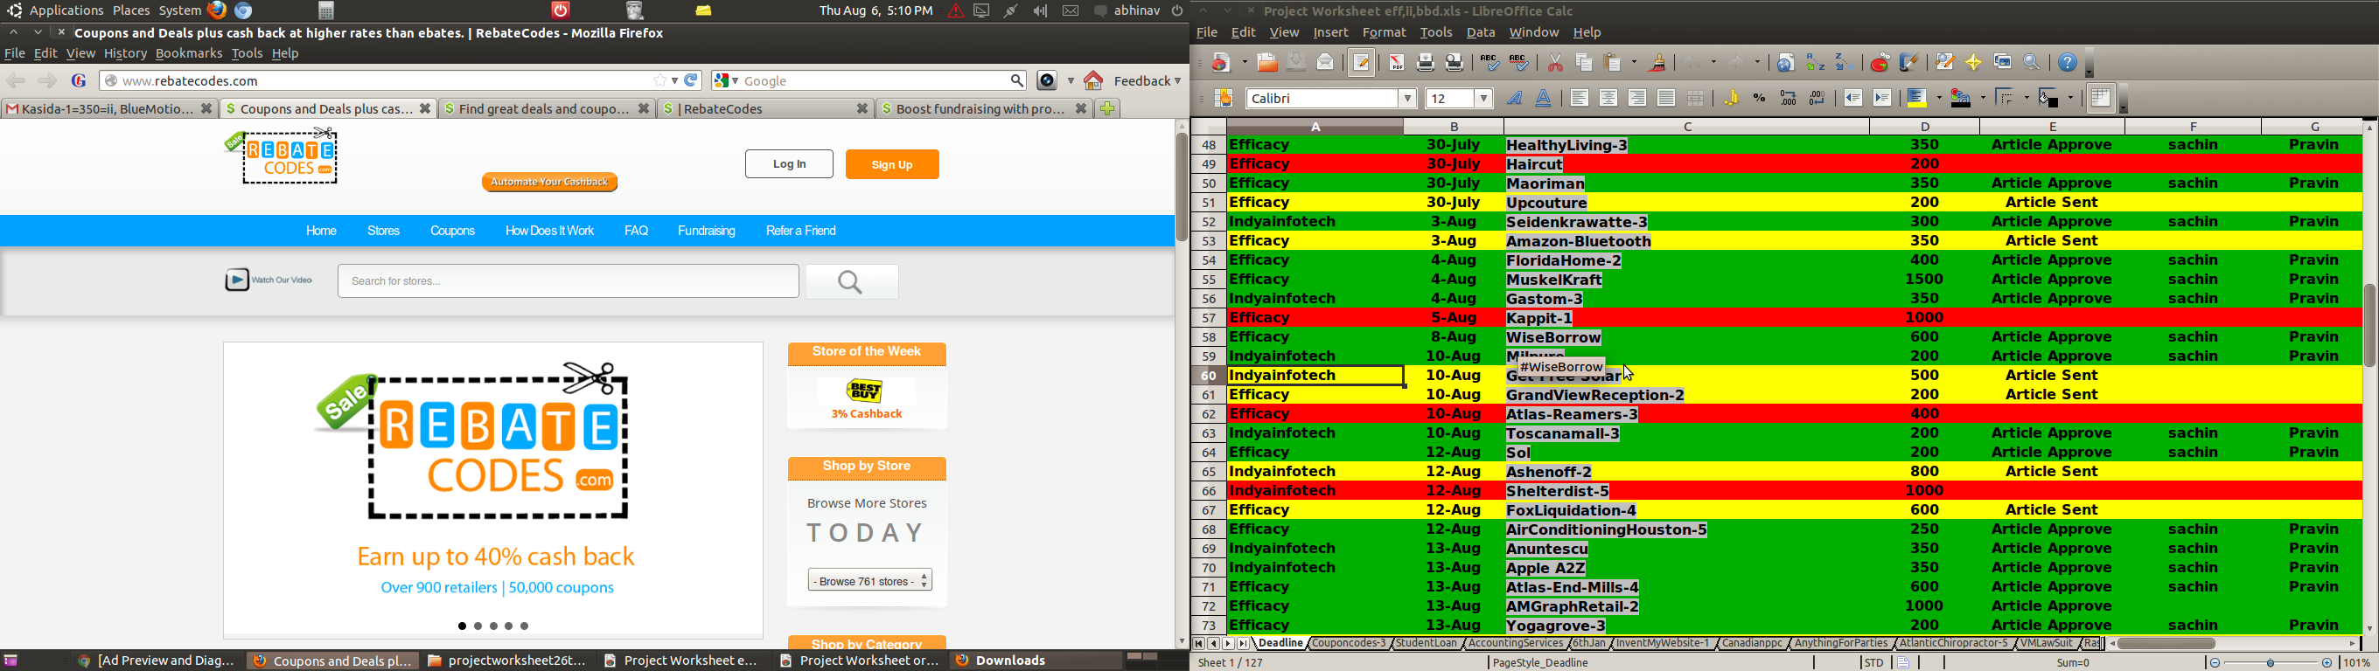
Task: Toggle underline formatting in Calc
Action: pos(1544,99)
